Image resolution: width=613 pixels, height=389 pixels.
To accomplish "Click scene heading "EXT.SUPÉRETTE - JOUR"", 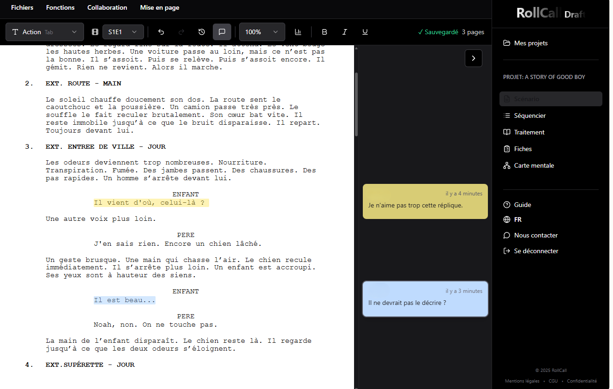I will coord(90,365).
